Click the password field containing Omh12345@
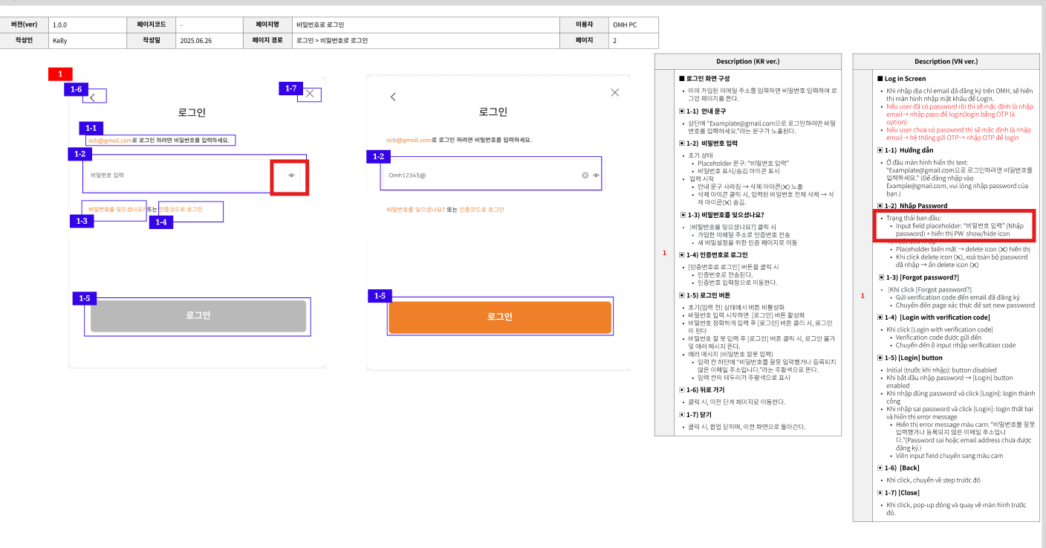 pyautogui.click(x=493, y=175)
